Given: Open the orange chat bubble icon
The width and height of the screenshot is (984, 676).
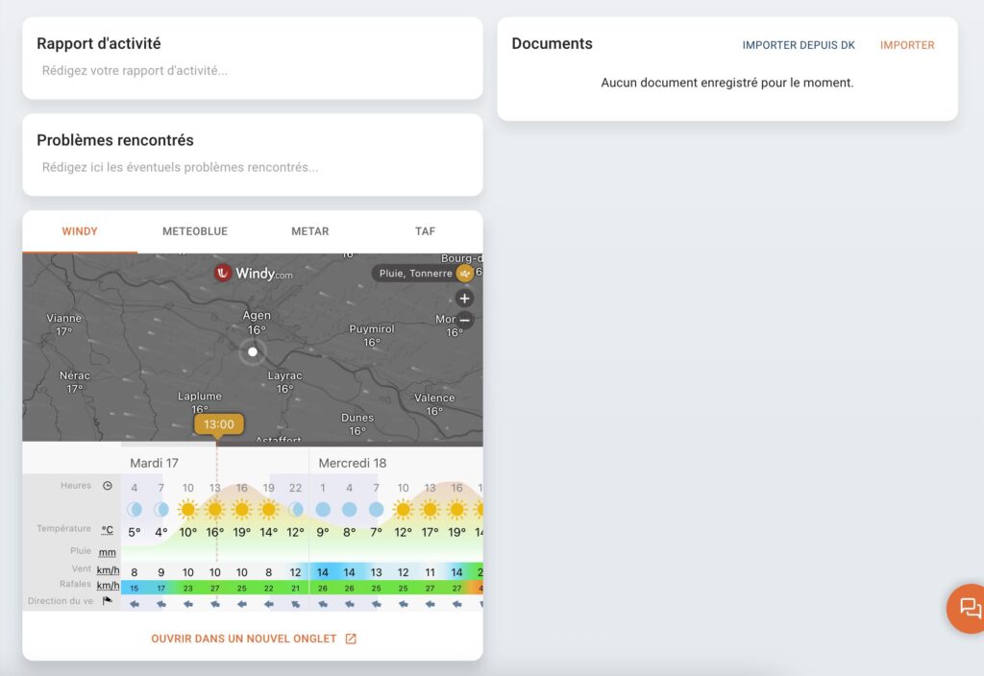Looking at the screenshot, I should click(969, 608).
